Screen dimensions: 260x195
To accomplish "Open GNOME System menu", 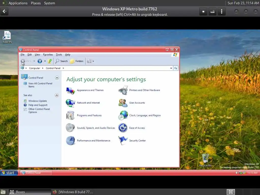I will pyautogui.click(x=50, y=3).
